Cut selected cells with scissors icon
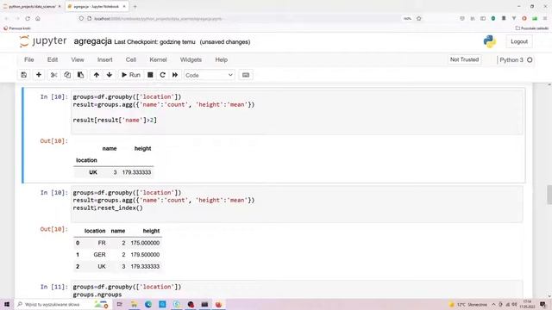 pos(53,75)
